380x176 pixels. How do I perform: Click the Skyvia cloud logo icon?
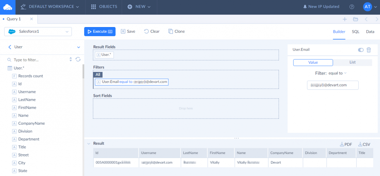click(7, 7)
